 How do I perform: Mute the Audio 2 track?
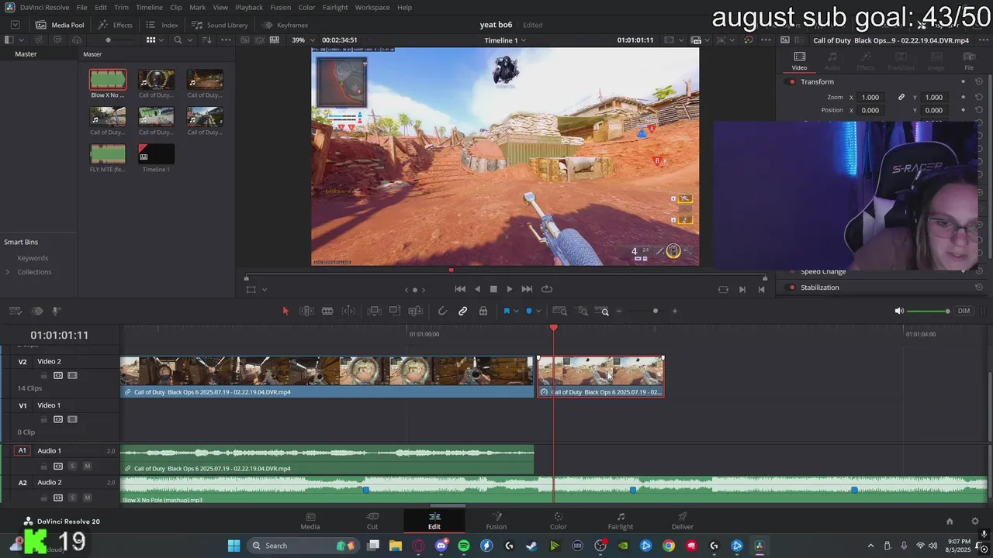point(87,498)
